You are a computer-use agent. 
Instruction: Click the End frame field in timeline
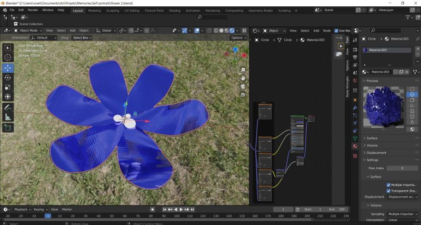point(336,209)
